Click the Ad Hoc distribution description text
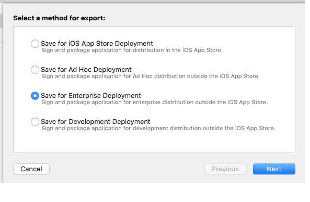Viewport: 310px width, 202px height. click(x=151, y=76)
